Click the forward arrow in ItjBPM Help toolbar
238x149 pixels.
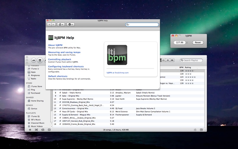(54, 24)
